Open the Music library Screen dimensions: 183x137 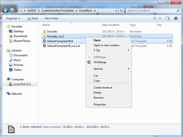tap(17, 60)
